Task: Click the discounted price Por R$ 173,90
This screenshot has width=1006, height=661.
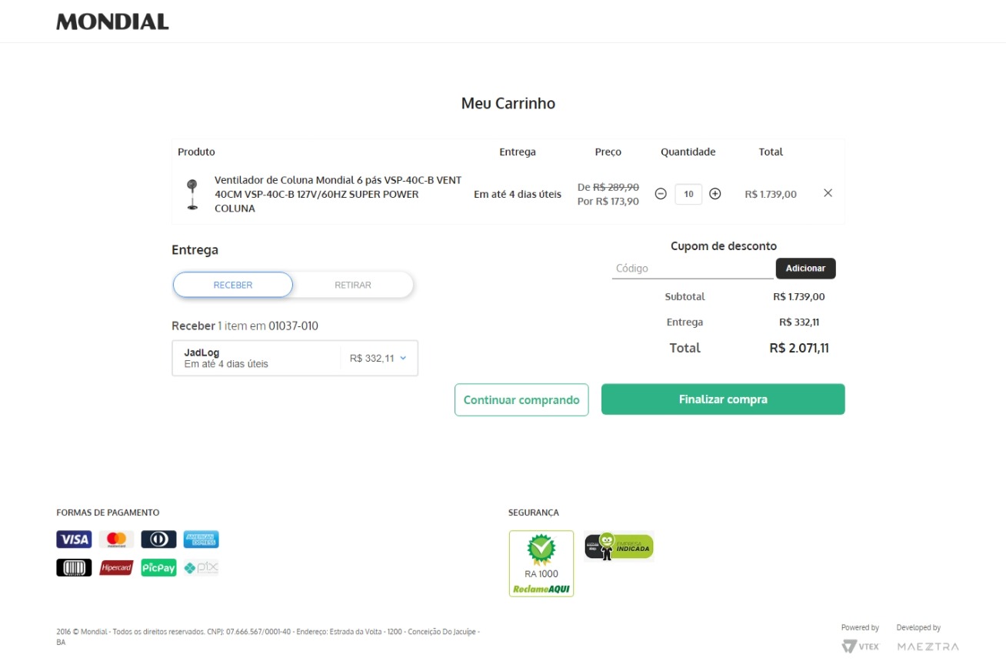Action: 608,202
